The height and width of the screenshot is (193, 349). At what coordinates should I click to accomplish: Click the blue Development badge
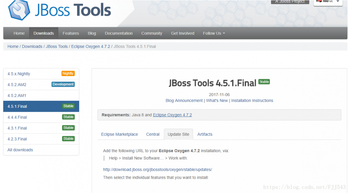pos(63,84)
